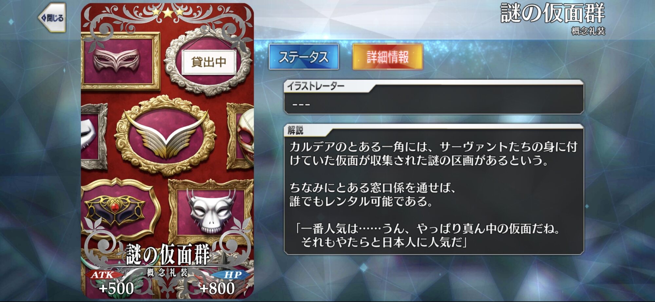This screenshot has width=655, height=302.
Task: Click the winged gold mask in the center frame
Action: (x=167, y=134)
